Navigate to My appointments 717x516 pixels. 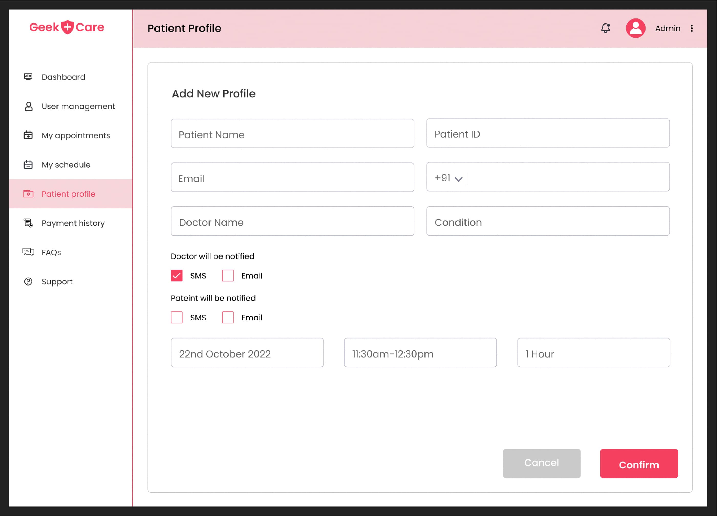click(x=75, y=135)
